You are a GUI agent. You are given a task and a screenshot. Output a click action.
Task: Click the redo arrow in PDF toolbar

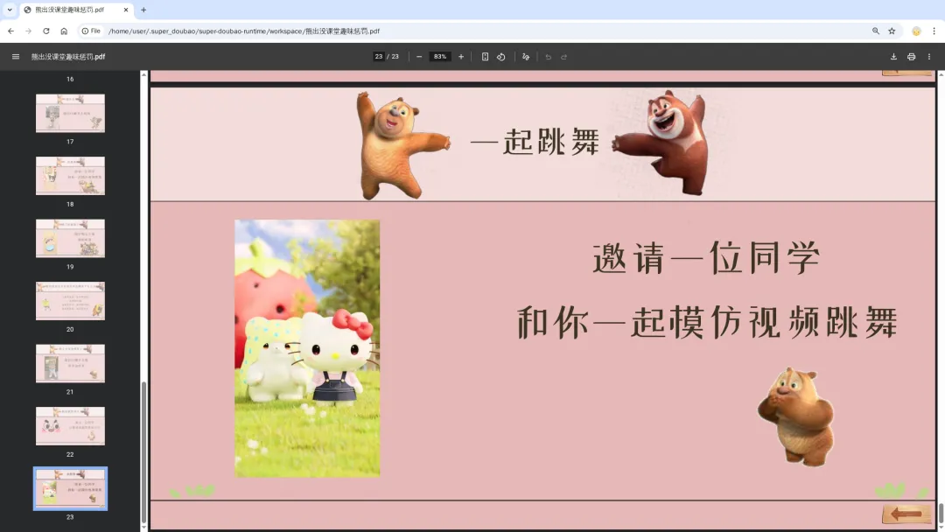pyautogui.click(x=563, y=57)
